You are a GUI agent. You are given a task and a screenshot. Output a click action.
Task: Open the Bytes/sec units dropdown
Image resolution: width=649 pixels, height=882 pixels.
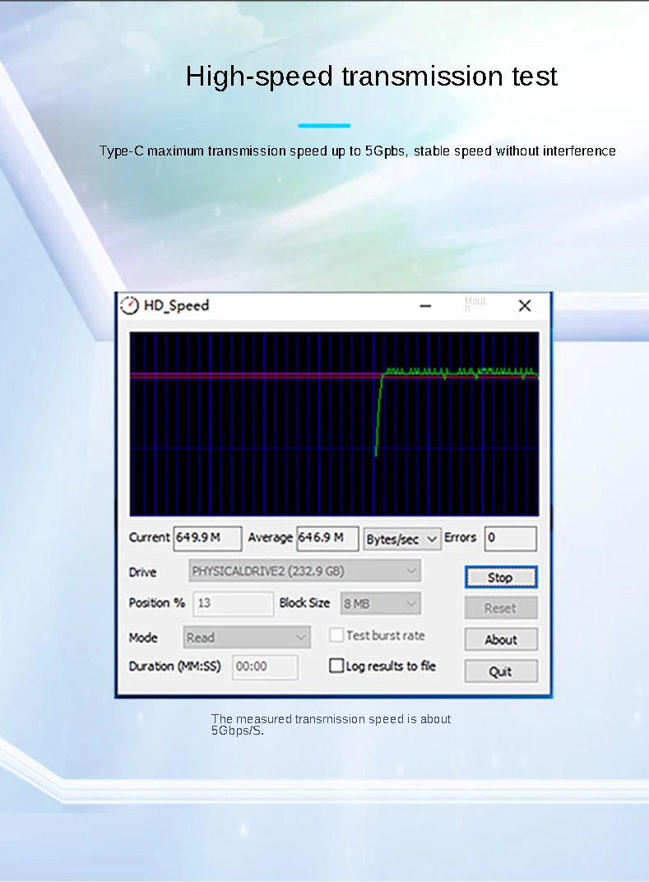point(402,539)
